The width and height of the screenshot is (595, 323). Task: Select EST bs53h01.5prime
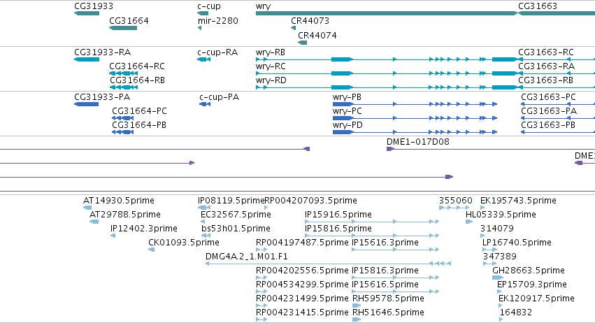[x=236, y=229]
